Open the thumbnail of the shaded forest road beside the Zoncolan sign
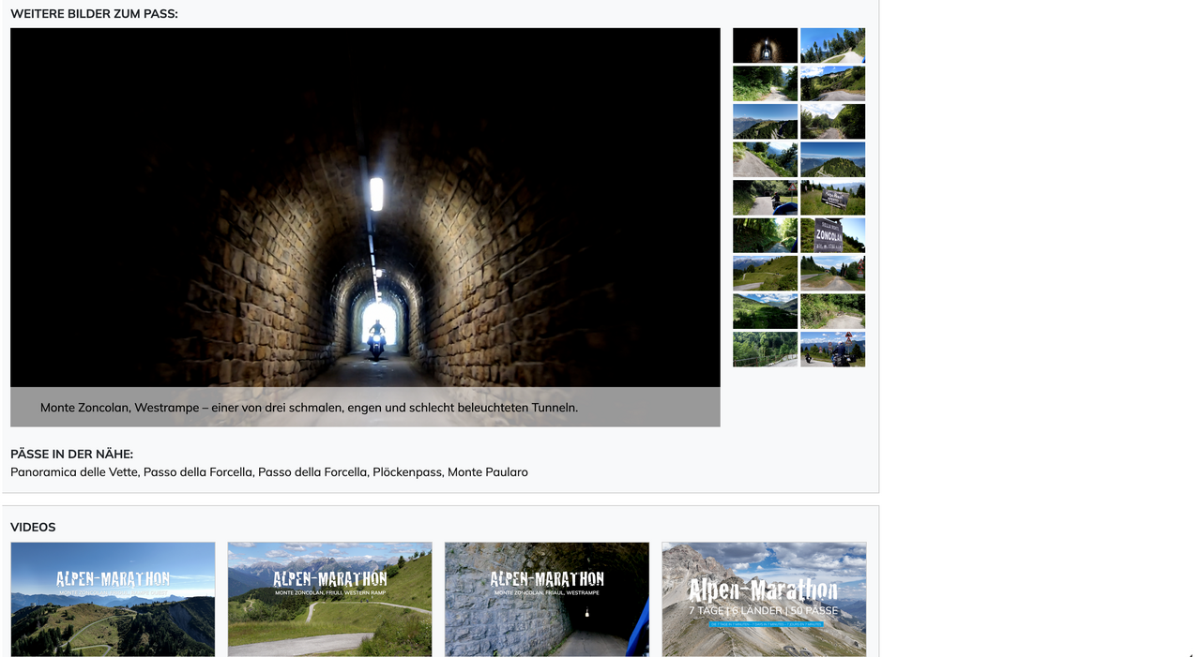The height and width of the screenshot is (657, 1201). [x=765, y=235]
